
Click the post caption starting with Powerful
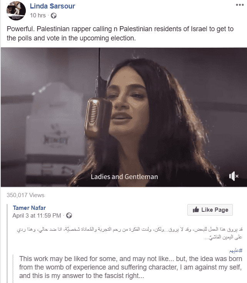click(120, 33)
